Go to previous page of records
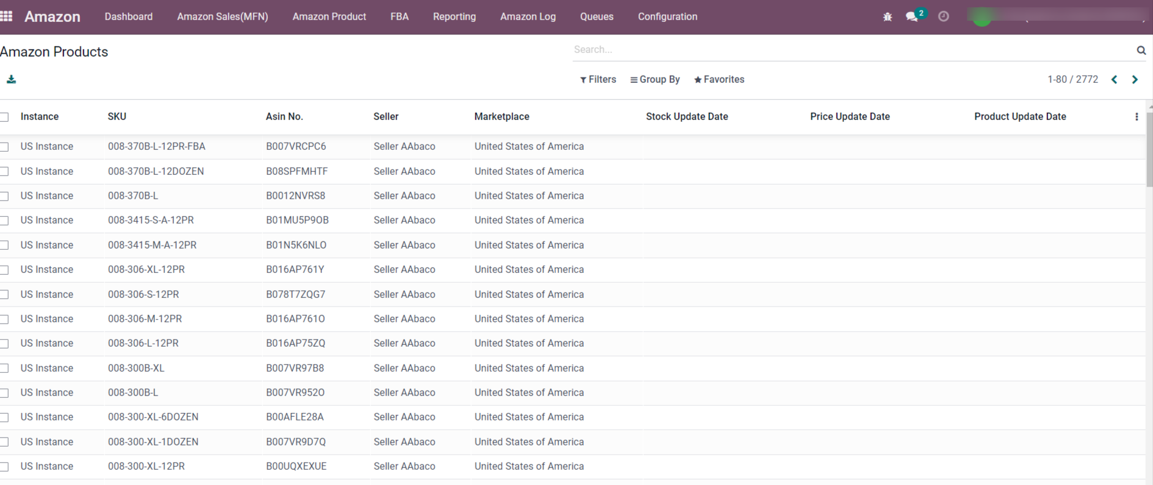 1114,80
